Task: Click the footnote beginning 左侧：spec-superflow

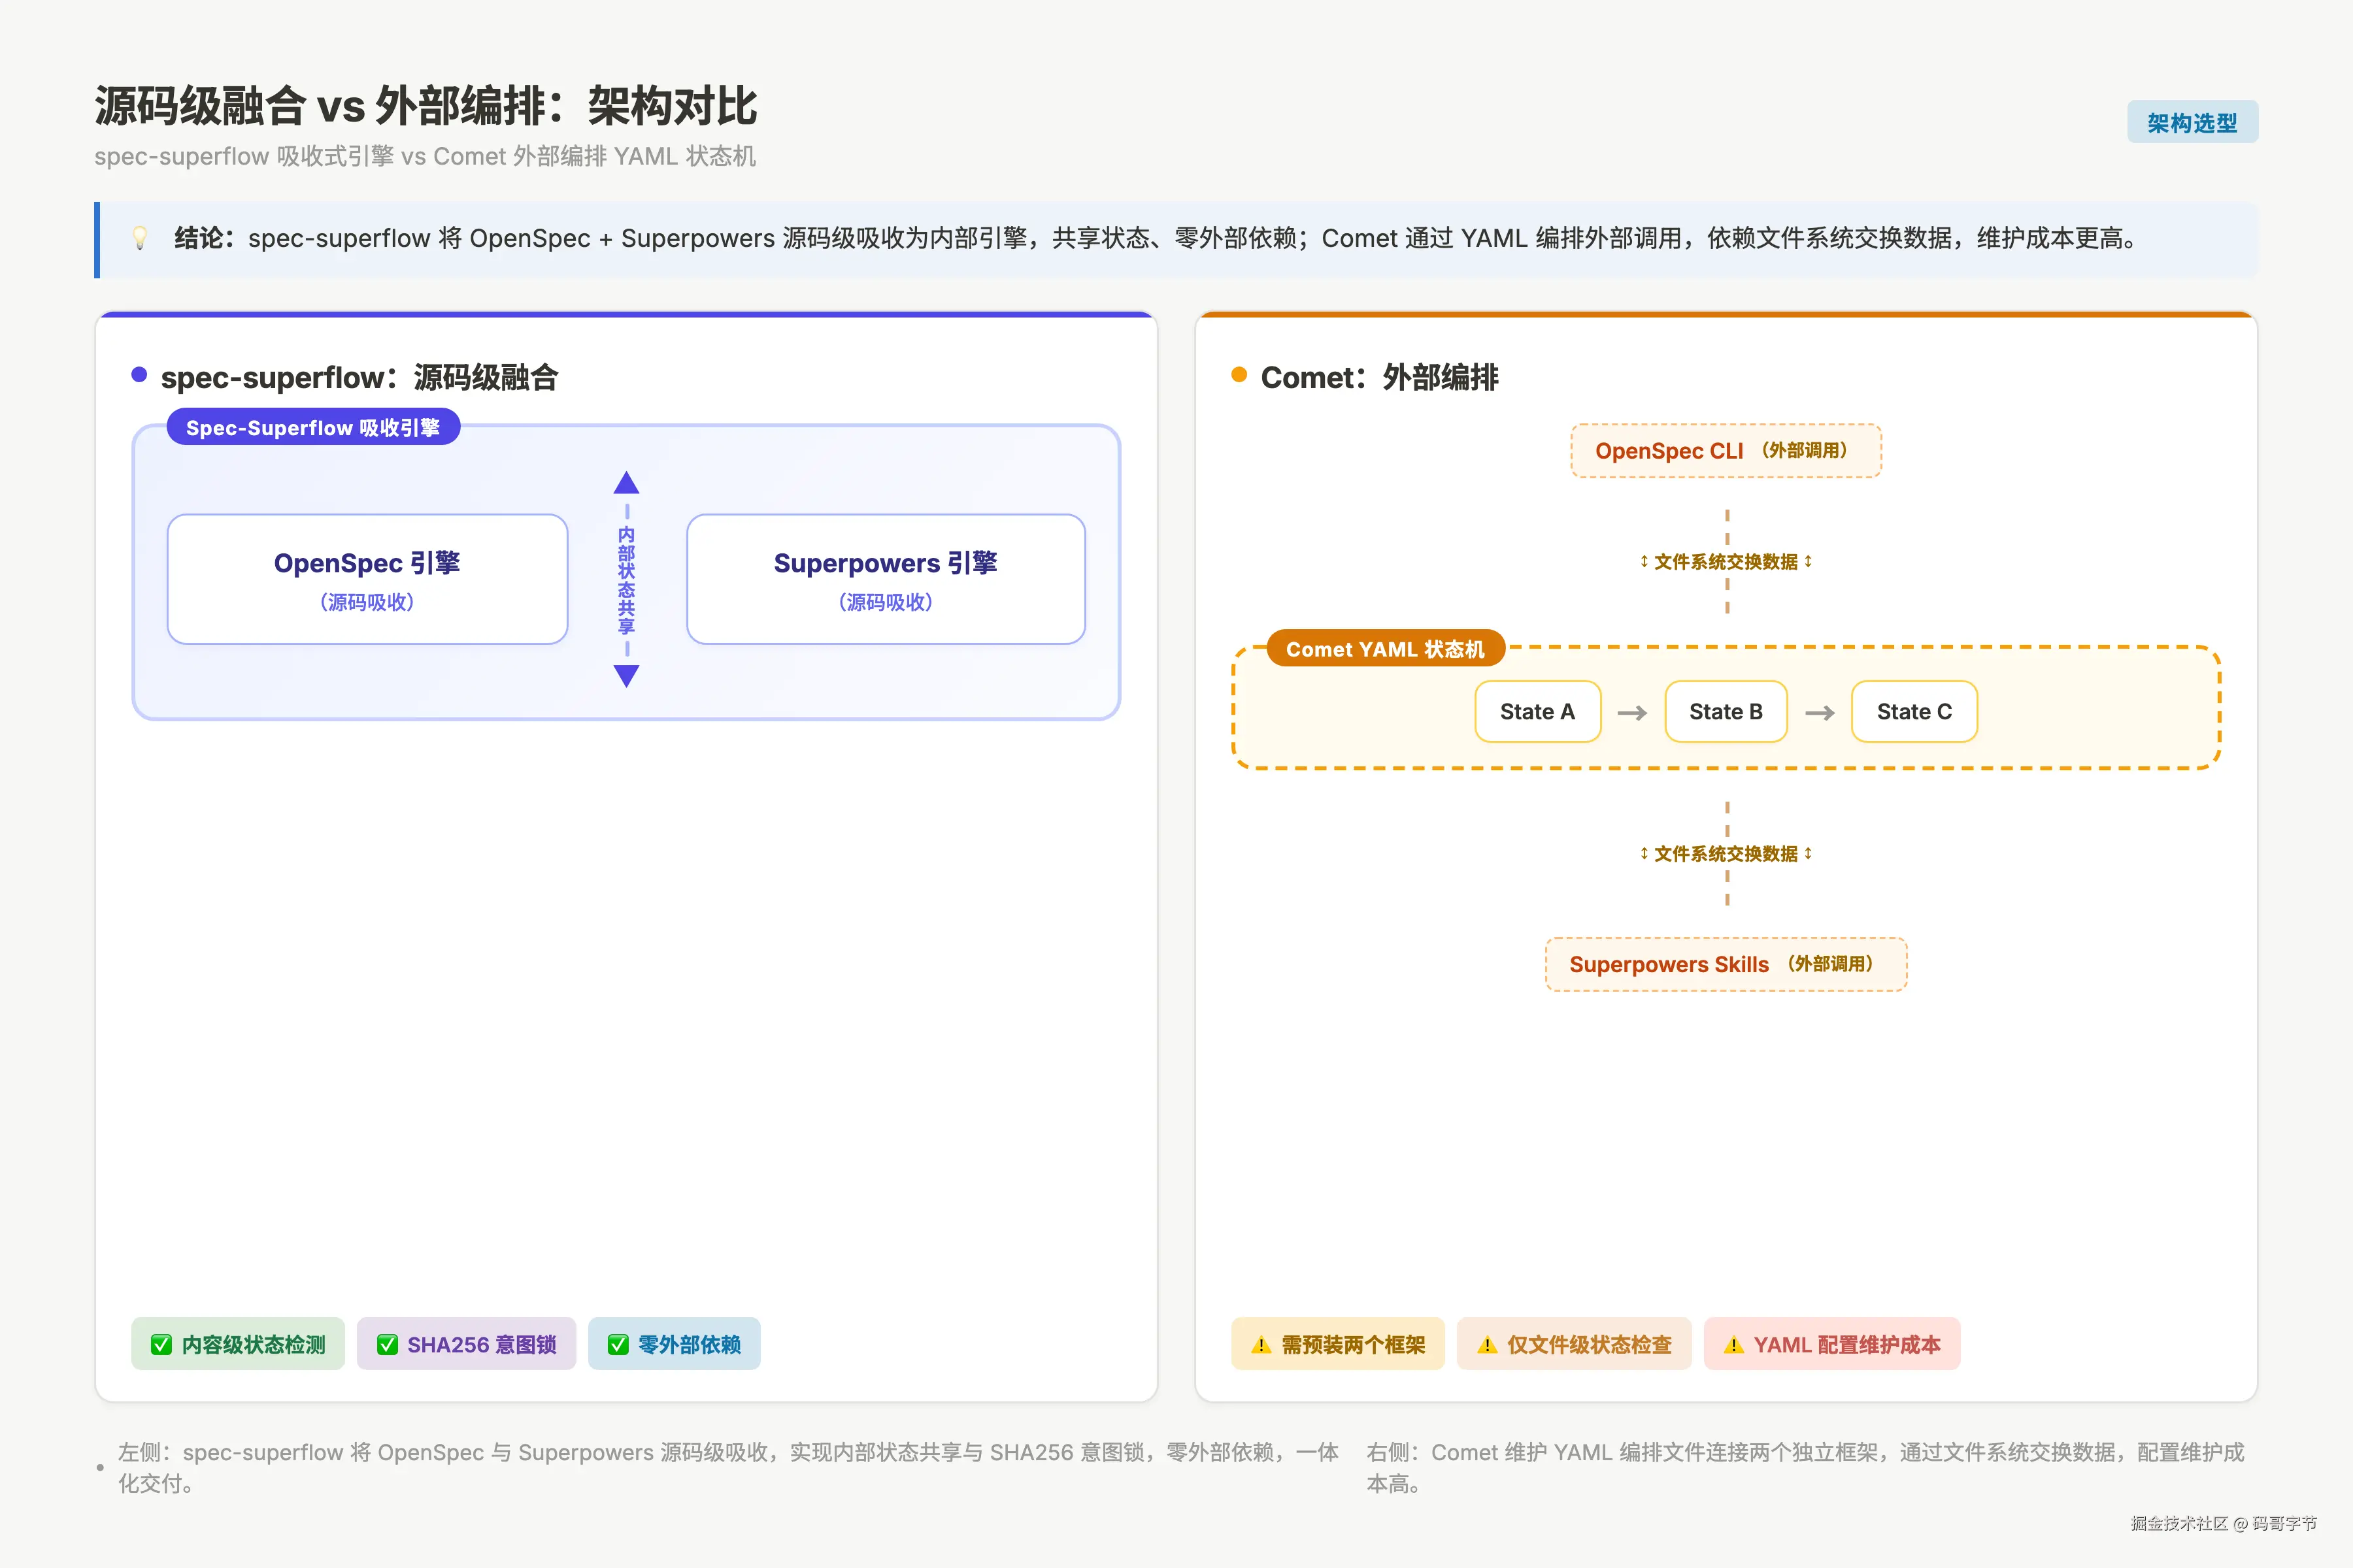Action: pos(728,1468)
